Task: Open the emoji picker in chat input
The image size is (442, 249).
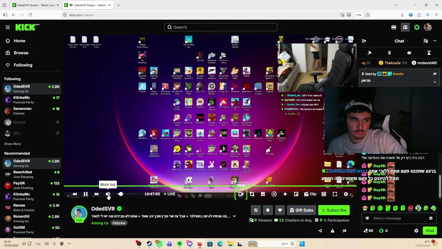Action: [x=431, y=218]
